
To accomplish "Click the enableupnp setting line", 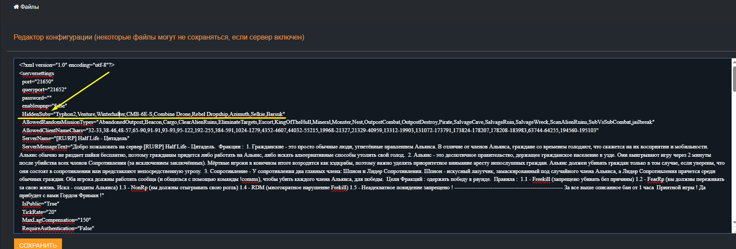I will [x=44, y=106].
